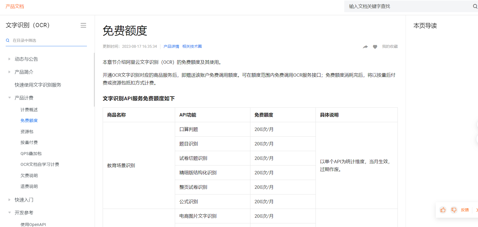Click the share arrow icon
Viewport: 478px width, 227px height.
tap(365, 47)
